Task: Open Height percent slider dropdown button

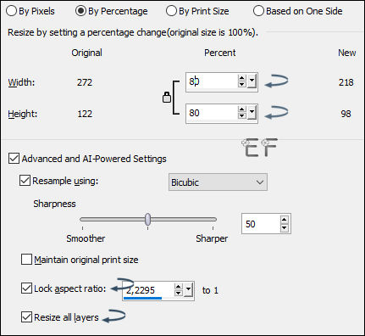Action: 252,113
